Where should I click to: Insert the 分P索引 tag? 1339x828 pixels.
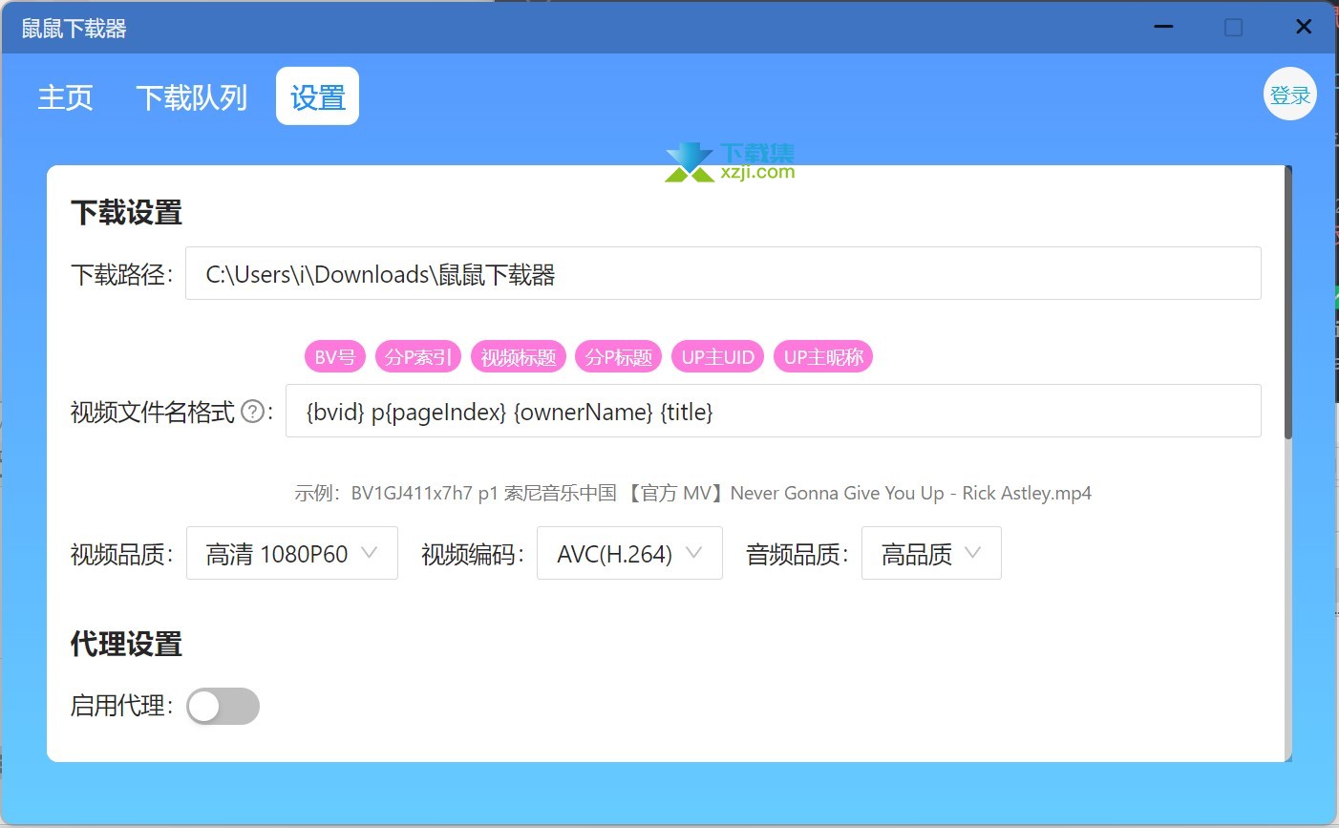pyautogui.click(x=418, y=357)
